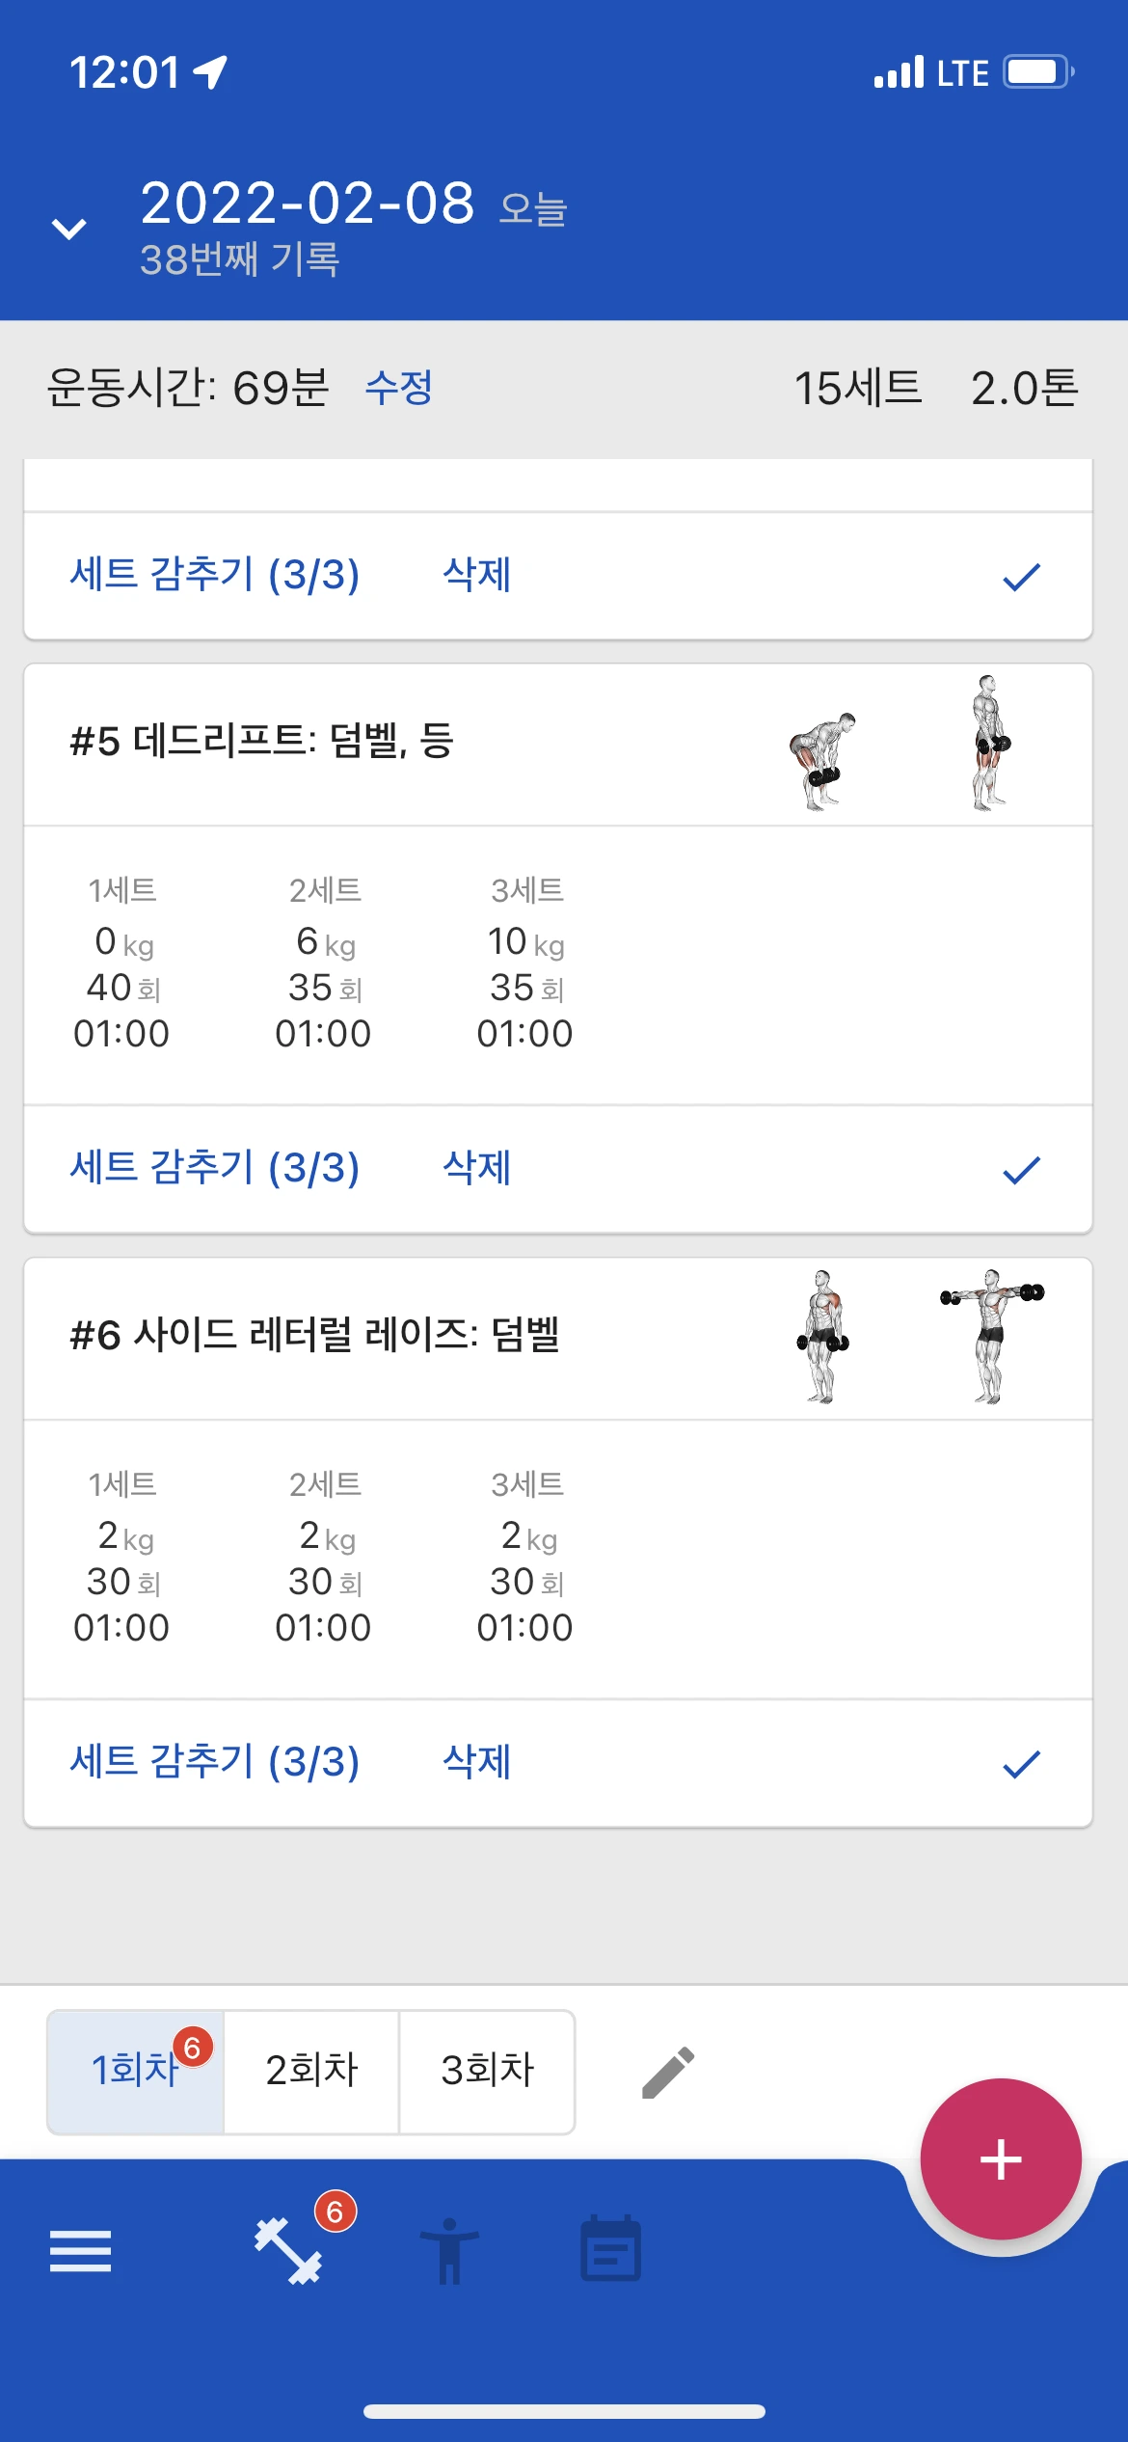The width and height of the screenshot is (1128, 2442).
Task: Tap 삭제 on the #6 side lateral raise card
Action: (476, 1762)
